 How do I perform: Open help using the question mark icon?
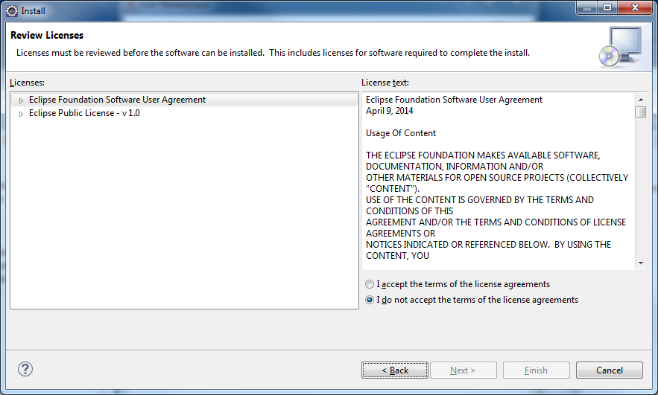(x=25, y=369)
